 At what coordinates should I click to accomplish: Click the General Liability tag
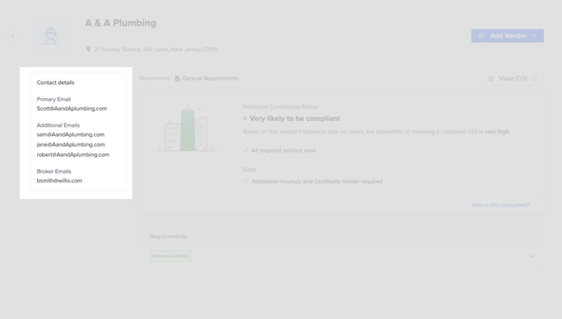click(x=171, y=256)
